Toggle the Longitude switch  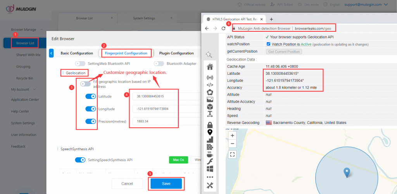tap(90, 109)
